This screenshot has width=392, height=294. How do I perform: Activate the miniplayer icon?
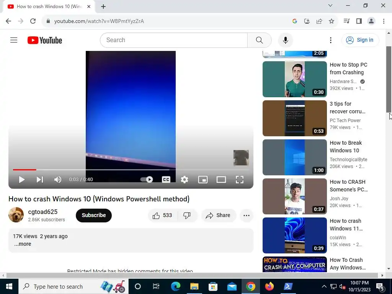click(x=203, y=180)
